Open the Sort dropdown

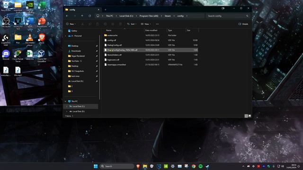point(132,24)
